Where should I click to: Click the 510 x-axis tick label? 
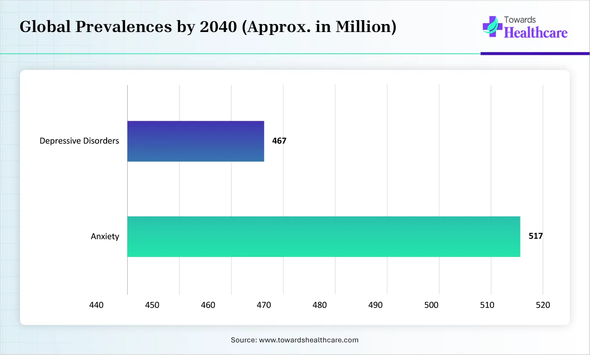click(x=487, y=305)
